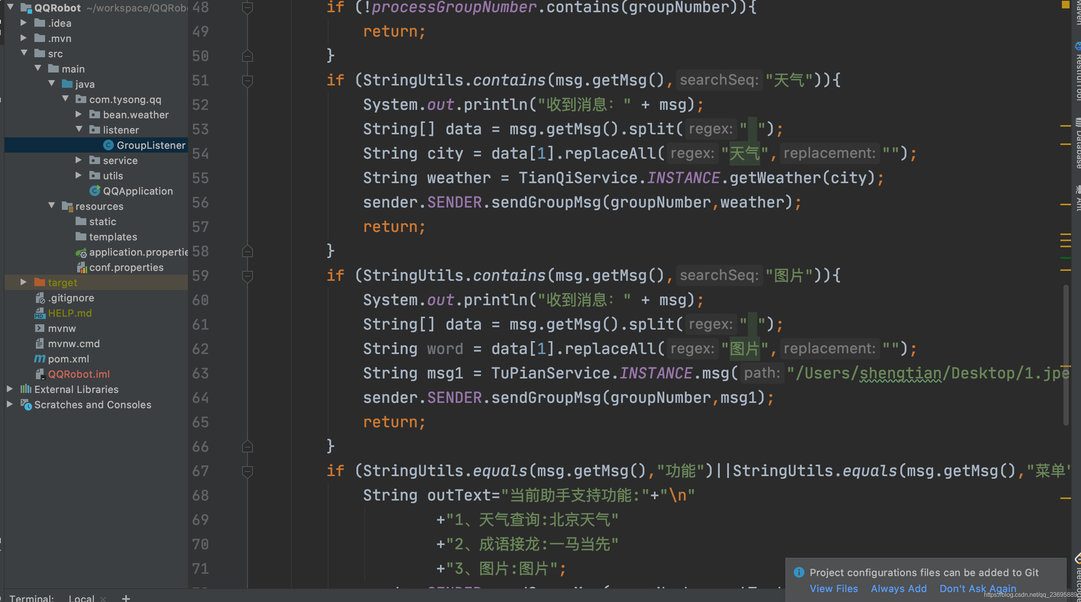This screenshot has width=1081, height=602.
Task: Collapse the listener package
Action: point(79,130)
